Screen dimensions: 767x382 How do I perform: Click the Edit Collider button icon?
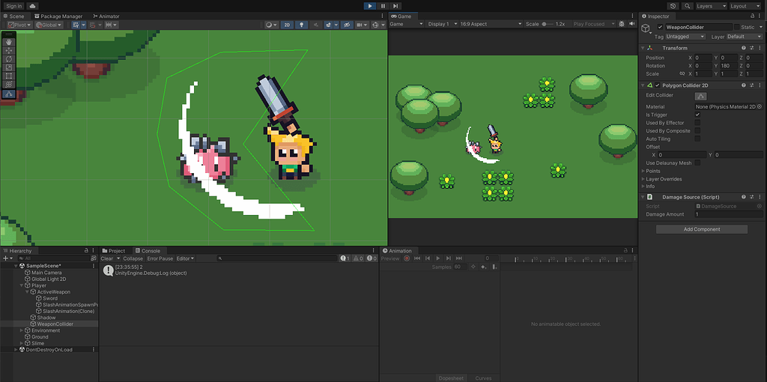pos(701,96)
